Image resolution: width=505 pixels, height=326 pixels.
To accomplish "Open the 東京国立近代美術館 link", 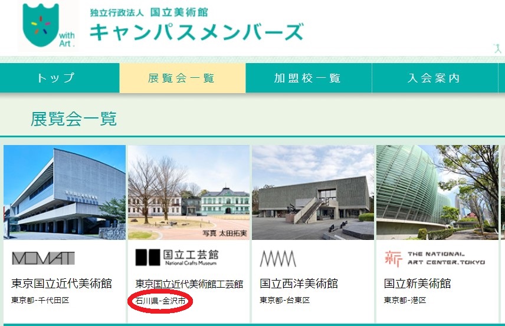I will click(61, 284).
